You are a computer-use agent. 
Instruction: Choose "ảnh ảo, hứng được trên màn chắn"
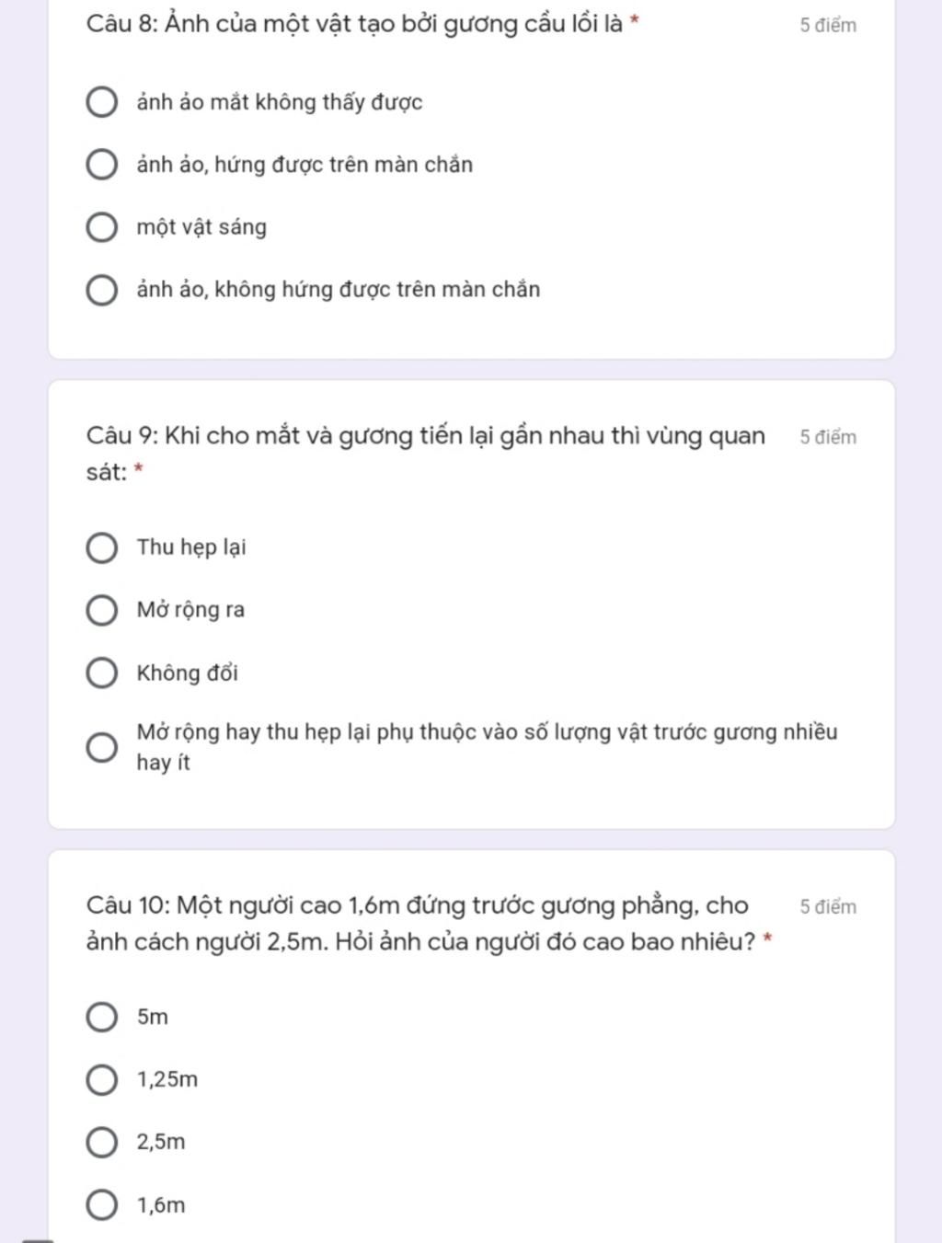(101, 165)
